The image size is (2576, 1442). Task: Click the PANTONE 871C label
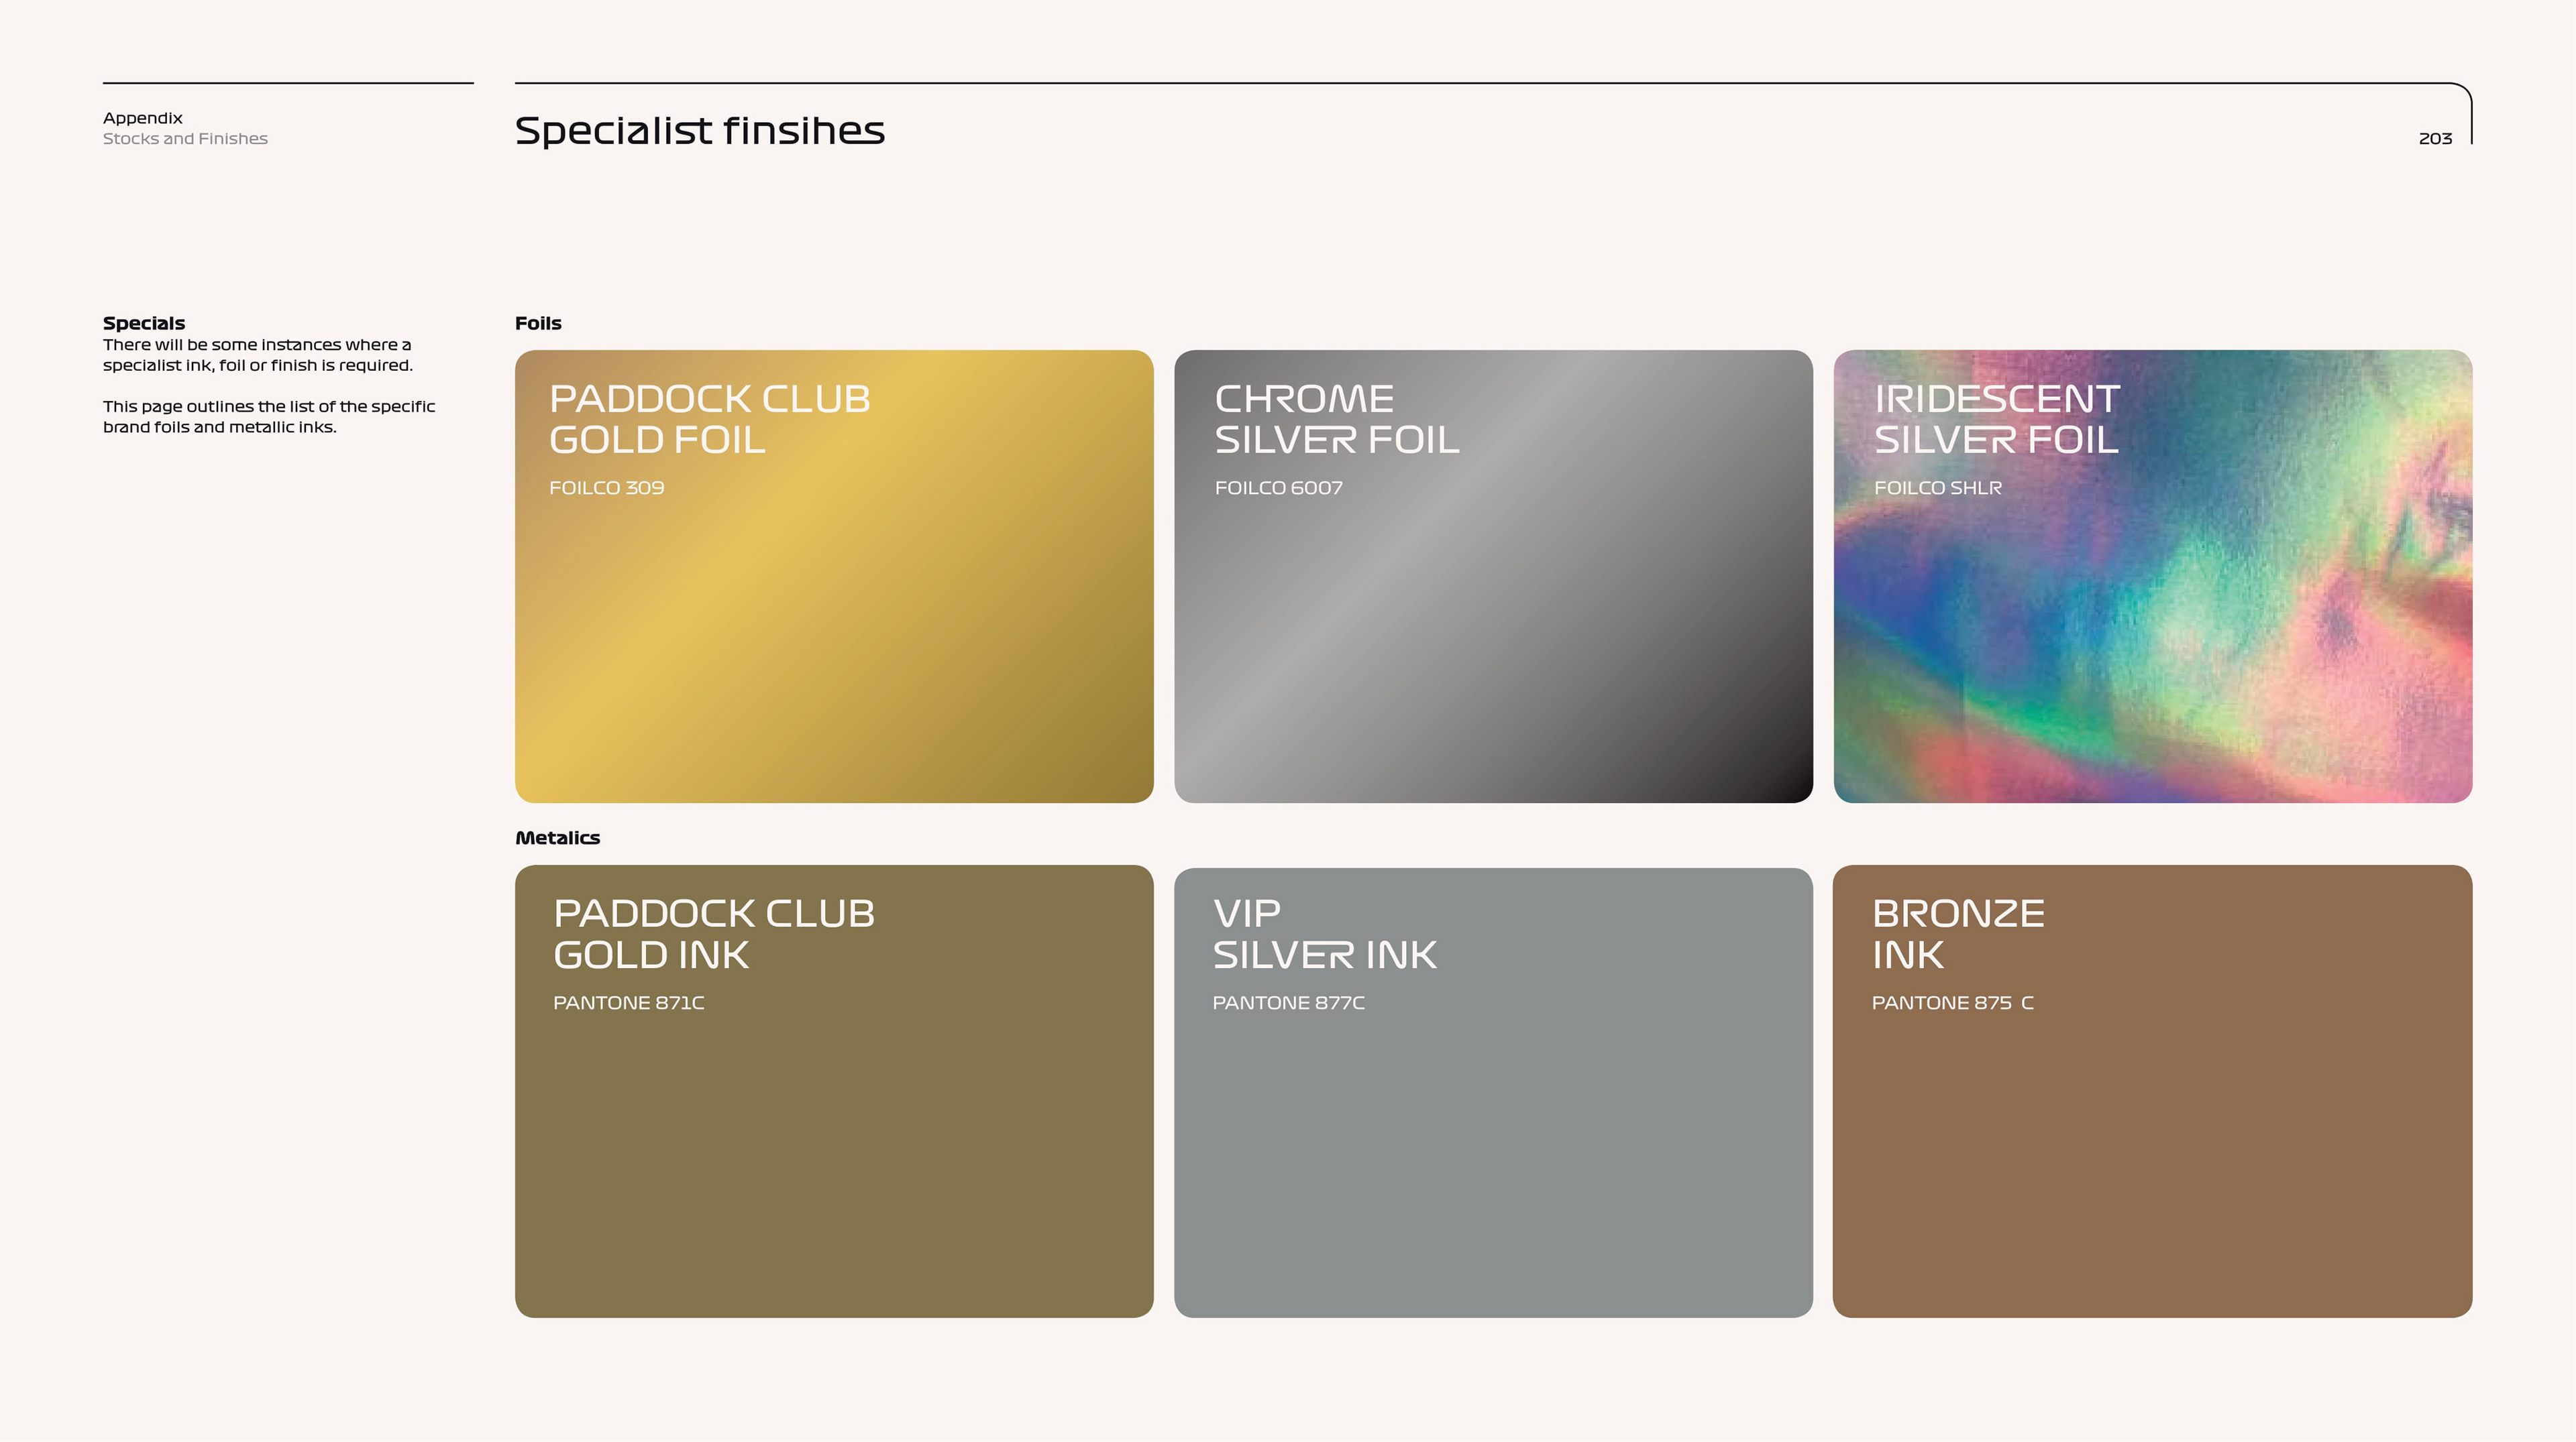point(628,1004)
